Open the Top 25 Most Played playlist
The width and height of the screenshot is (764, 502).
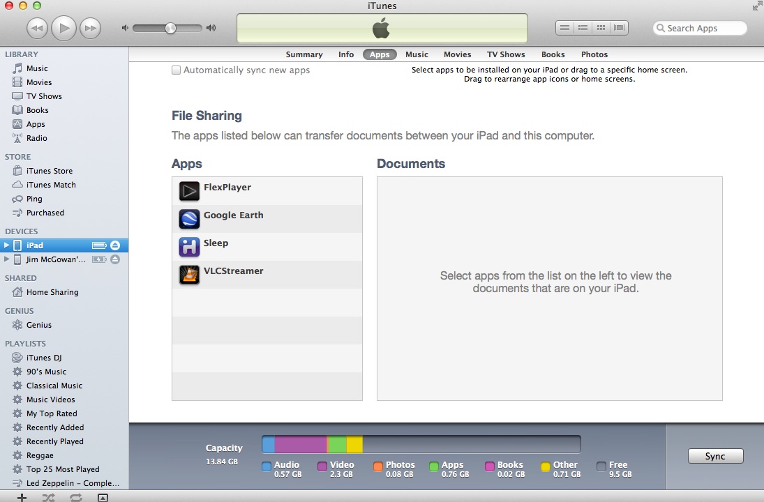click(64, 469)
